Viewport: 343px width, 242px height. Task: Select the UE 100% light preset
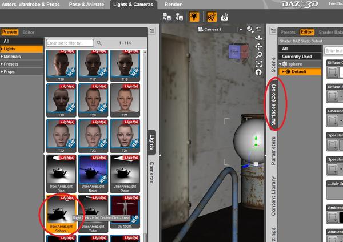pos(125,212)
